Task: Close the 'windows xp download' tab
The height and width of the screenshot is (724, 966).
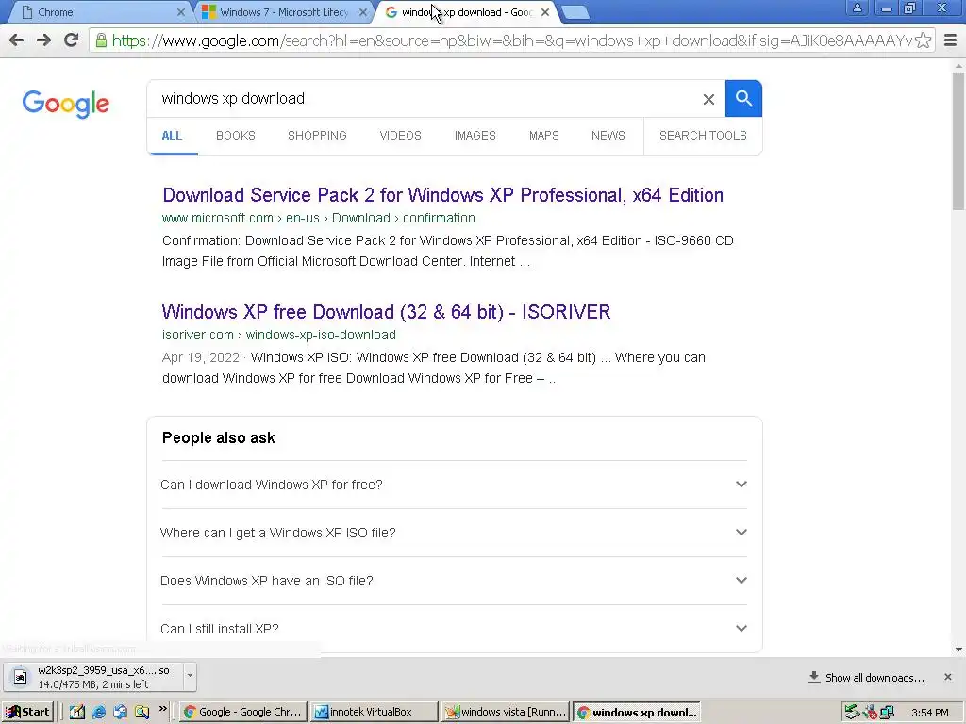Action: 545,12
